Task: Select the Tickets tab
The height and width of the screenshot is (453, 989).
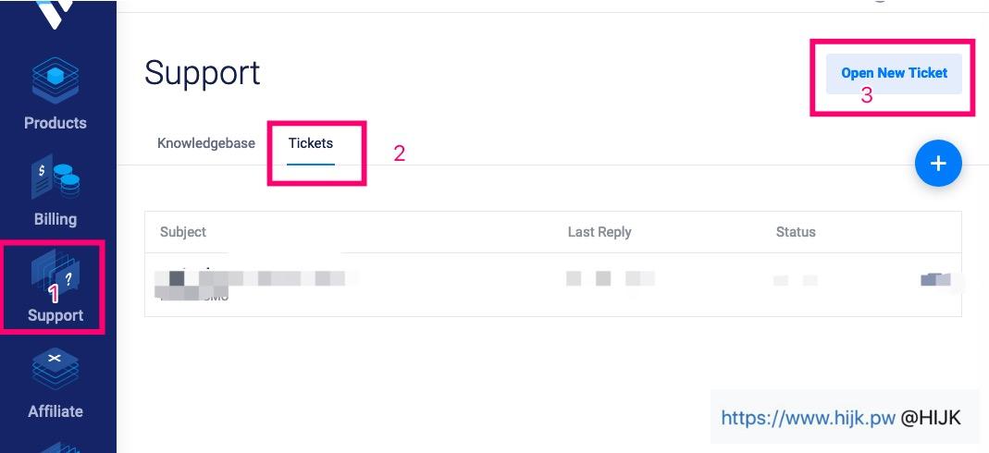Action: 310,143
